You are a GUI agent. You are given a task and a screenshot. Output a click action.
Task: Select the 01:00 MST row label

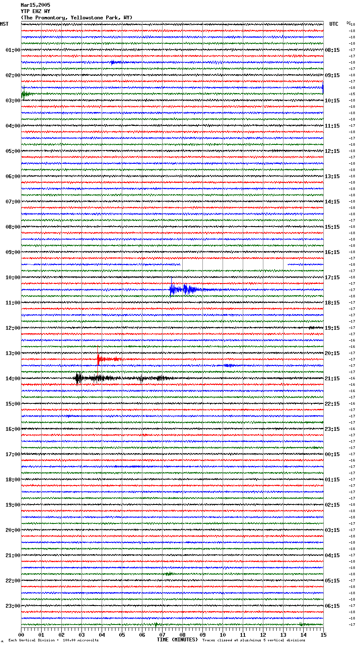[13, 50]
